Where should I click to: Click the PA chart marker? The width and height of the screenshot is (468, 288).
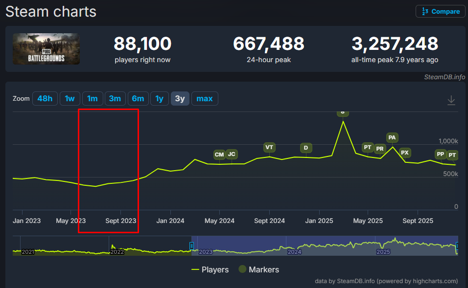(392, 137)
